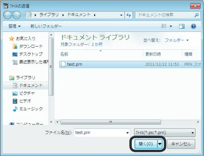
Task: Open file name history dropdown
Action: (x=127, y=133)
